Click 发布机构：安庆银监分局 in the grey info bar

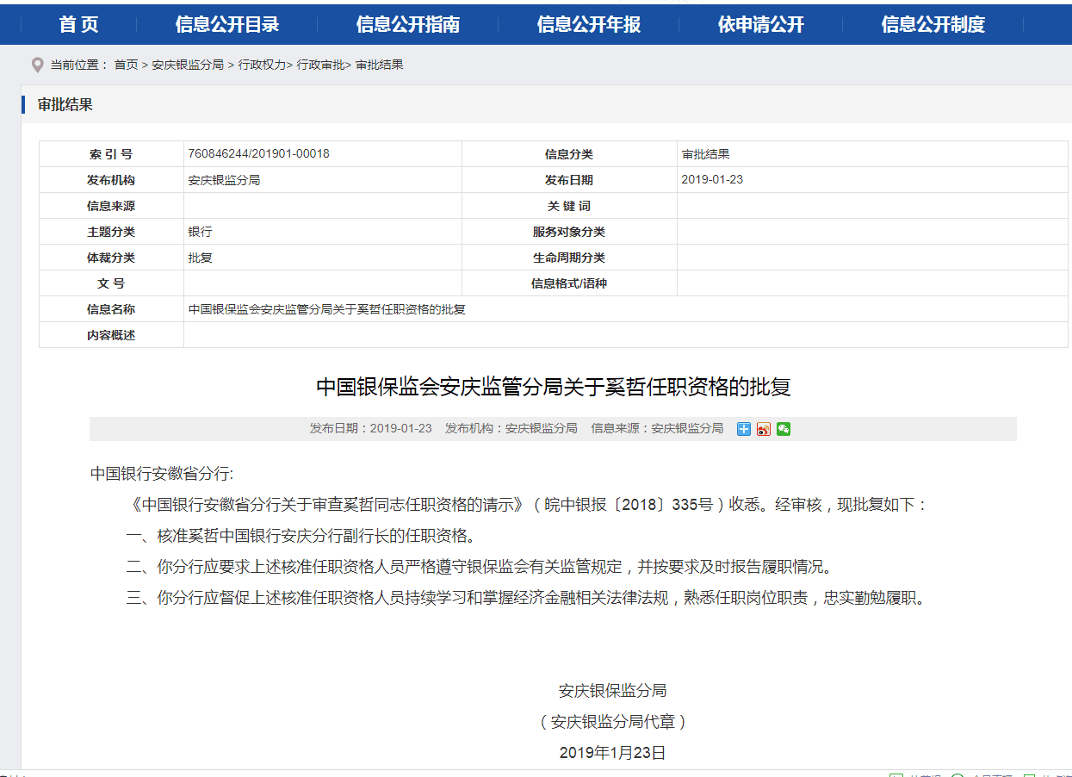[511, 428]
